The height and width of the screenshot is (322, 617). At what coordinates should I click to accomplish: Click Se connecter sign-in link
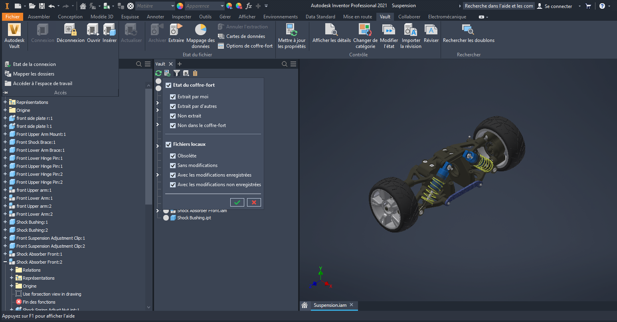(554, 6)
